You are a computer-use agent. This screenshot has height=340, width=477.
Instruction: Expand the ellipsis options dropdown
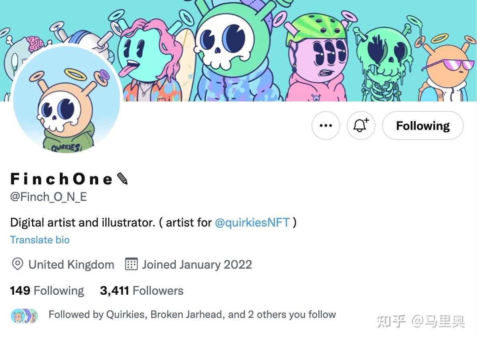(325, 125)
